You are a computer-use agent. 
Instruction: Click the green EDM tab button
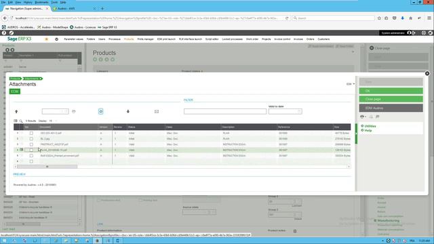[15, 91]
